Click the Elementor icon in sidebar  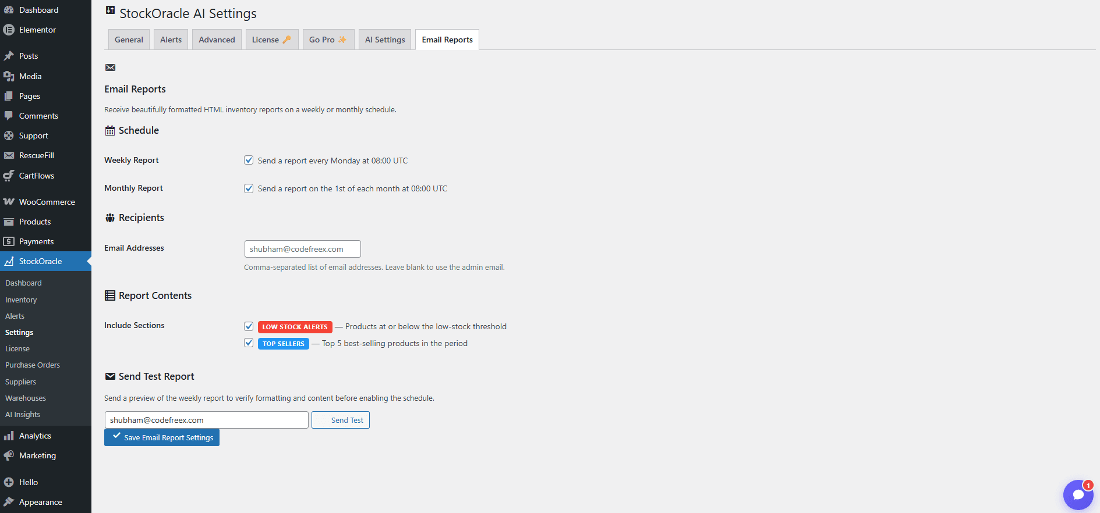9,30
